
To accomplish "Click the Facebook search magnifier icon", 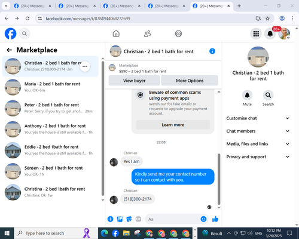I will (x=25, y=33).
